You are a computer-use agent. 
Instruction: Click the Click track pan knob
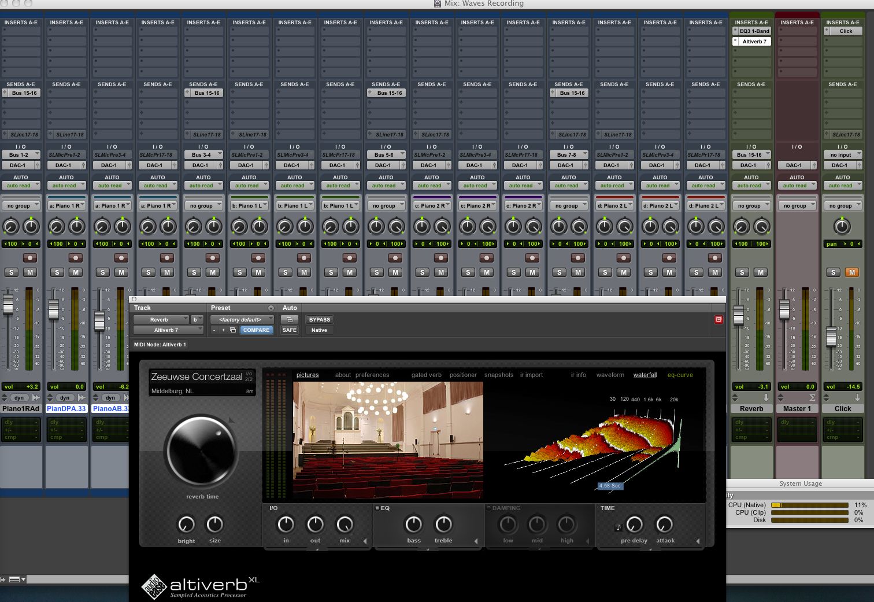pyautogui.click(x=842, y=226)
